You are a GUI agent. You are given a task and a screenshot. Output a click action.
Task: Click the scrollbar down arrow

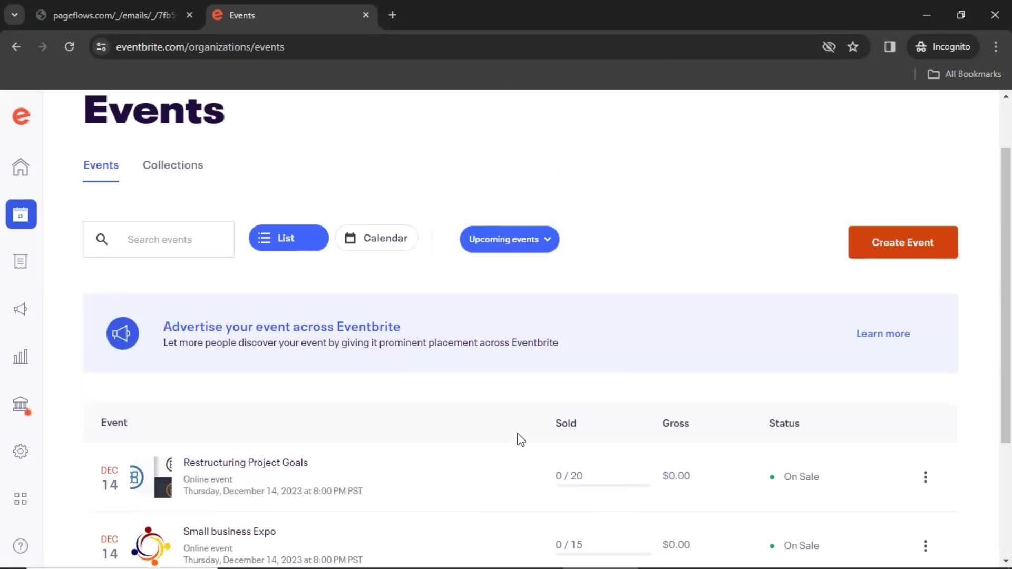(x=1006, y=561)
